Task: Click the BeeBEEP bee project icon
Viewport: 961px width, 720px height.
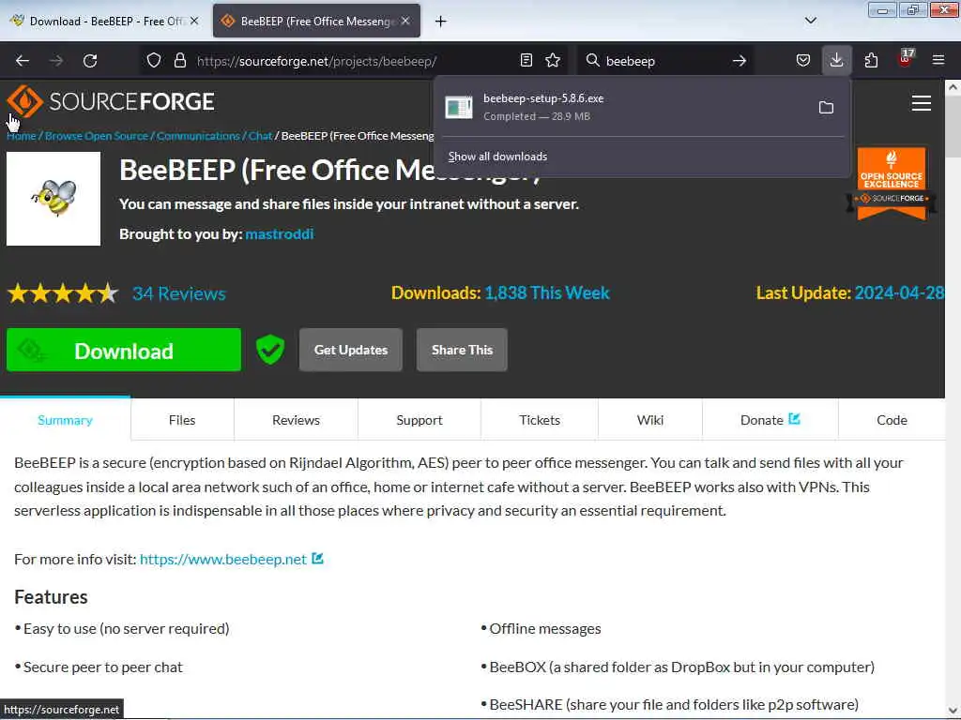Action: tap(53, 199)
